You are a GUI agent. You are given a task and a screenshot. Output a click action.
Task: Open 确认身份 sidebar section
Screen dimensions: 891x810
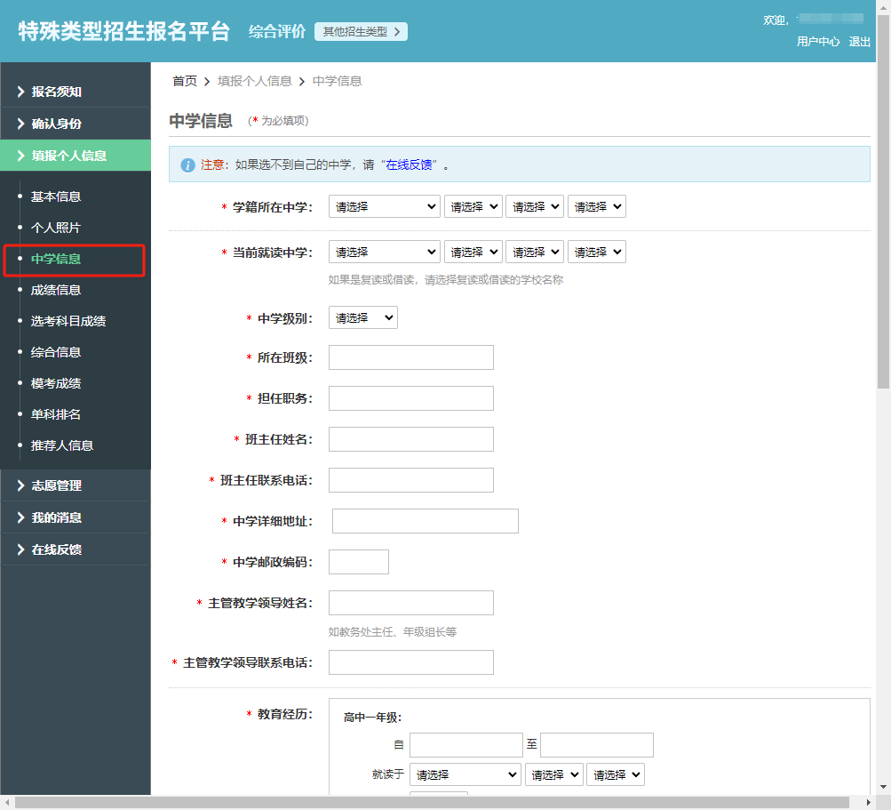[x=76, y=124]
